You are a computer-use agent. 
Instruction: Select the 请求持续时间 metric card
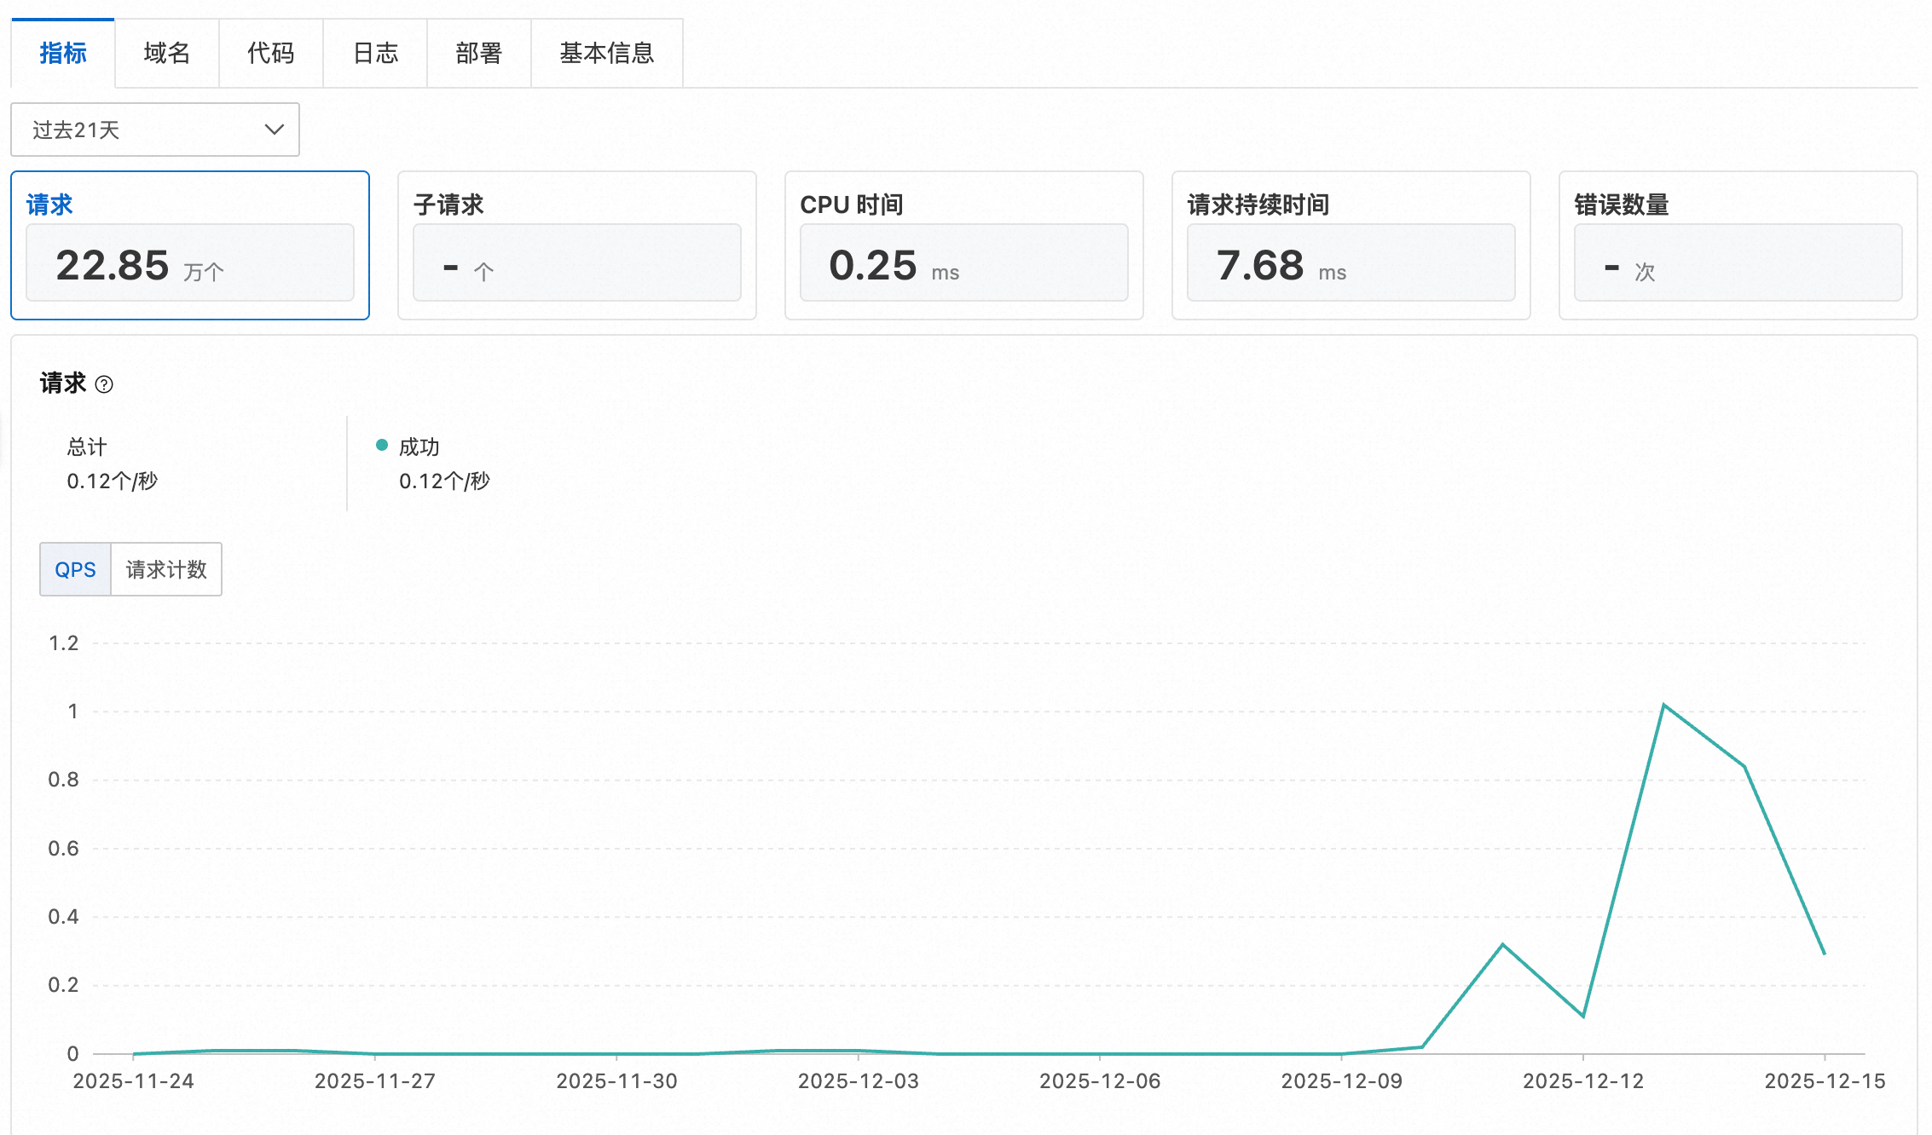coord(1351,245)
